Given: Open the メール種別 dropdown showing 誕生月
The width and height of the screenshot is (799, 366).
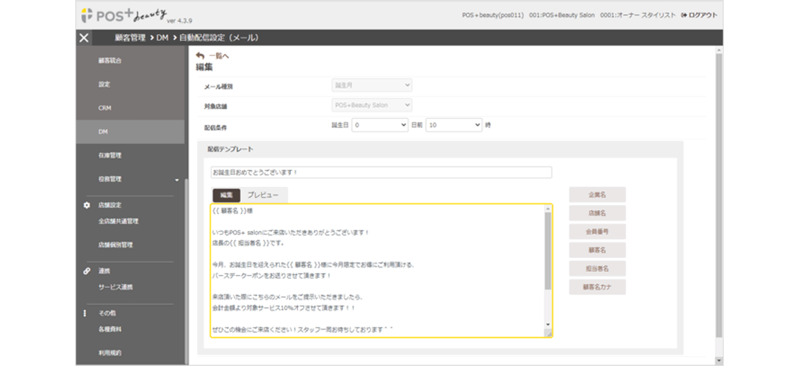Looking at the screenshot, I should point(372,85).
